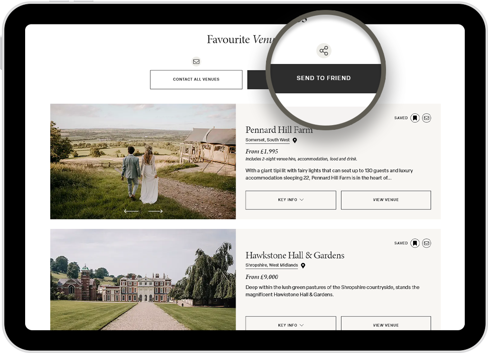Click the 'From £1,995' price text
This screenshot has height=353, width=488.
click(x=261, y=152)
